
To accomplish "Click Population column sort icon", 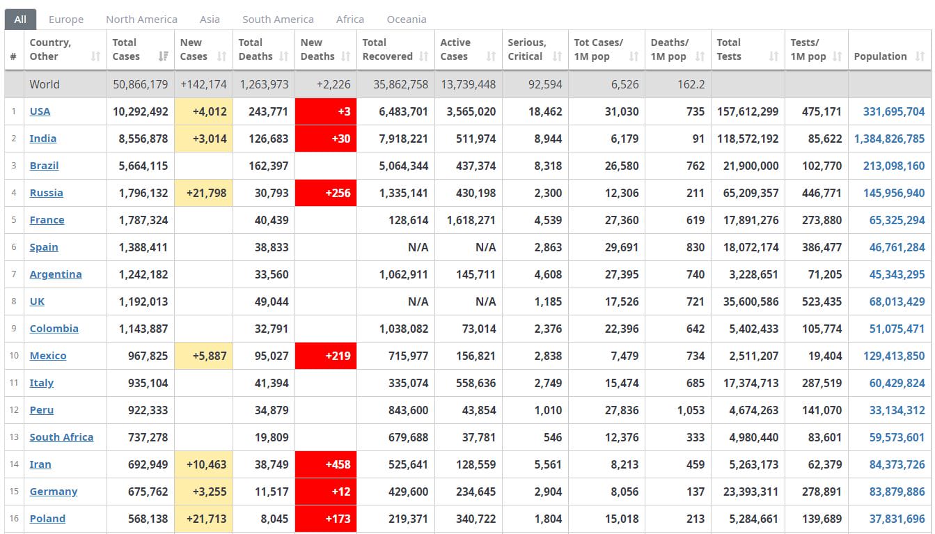I will (x=920, y=56).
